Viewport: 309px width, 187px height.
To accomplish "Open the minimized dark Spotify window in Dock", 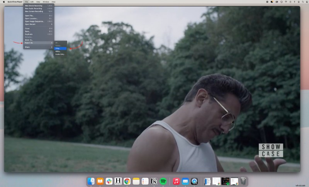I will [x=225, y=181].
